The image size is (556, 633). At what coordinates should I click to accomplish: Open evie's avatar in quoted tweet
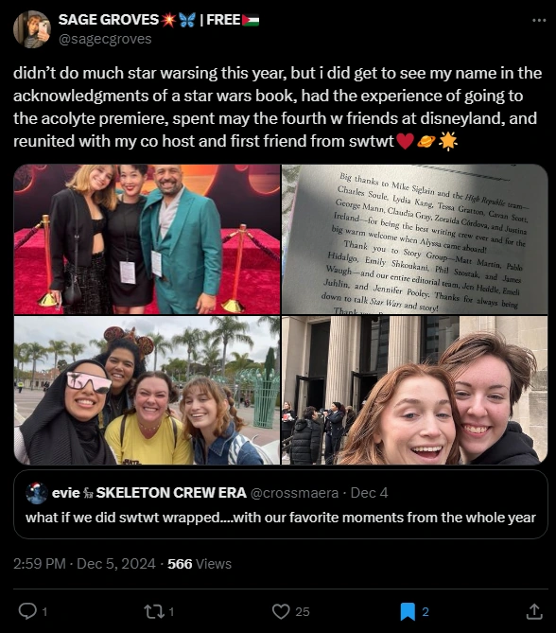[37, 493]
